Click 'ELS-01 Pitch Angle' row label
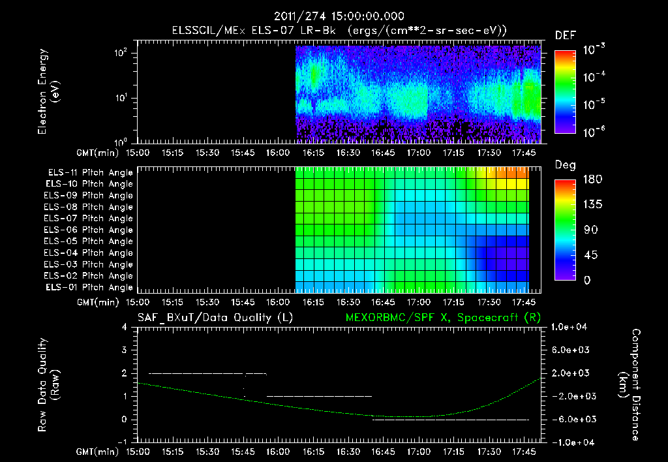 coord(89,287)
